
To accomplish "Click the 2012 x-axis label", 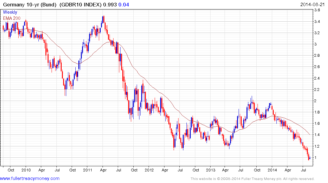I will coord(149,170).
